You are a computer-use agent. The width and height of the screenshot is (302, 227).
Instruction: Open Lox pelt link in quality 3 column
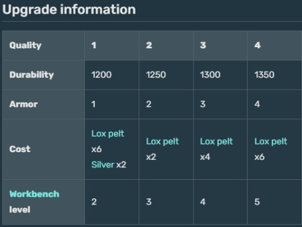click(x=216, y=142)
